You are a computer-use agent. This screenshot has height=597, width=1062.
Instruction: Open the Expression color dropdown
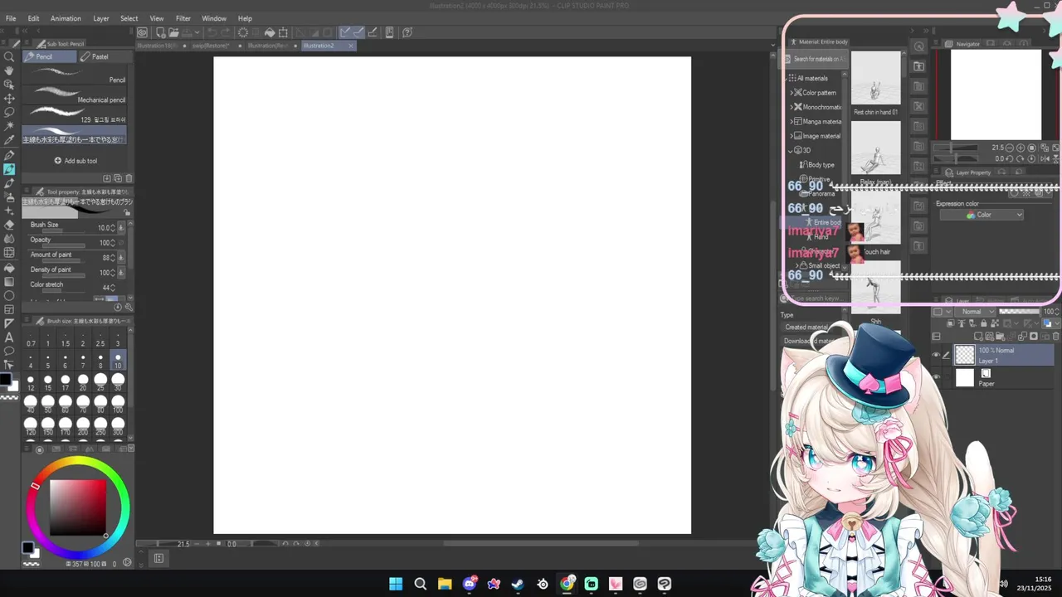982,215
